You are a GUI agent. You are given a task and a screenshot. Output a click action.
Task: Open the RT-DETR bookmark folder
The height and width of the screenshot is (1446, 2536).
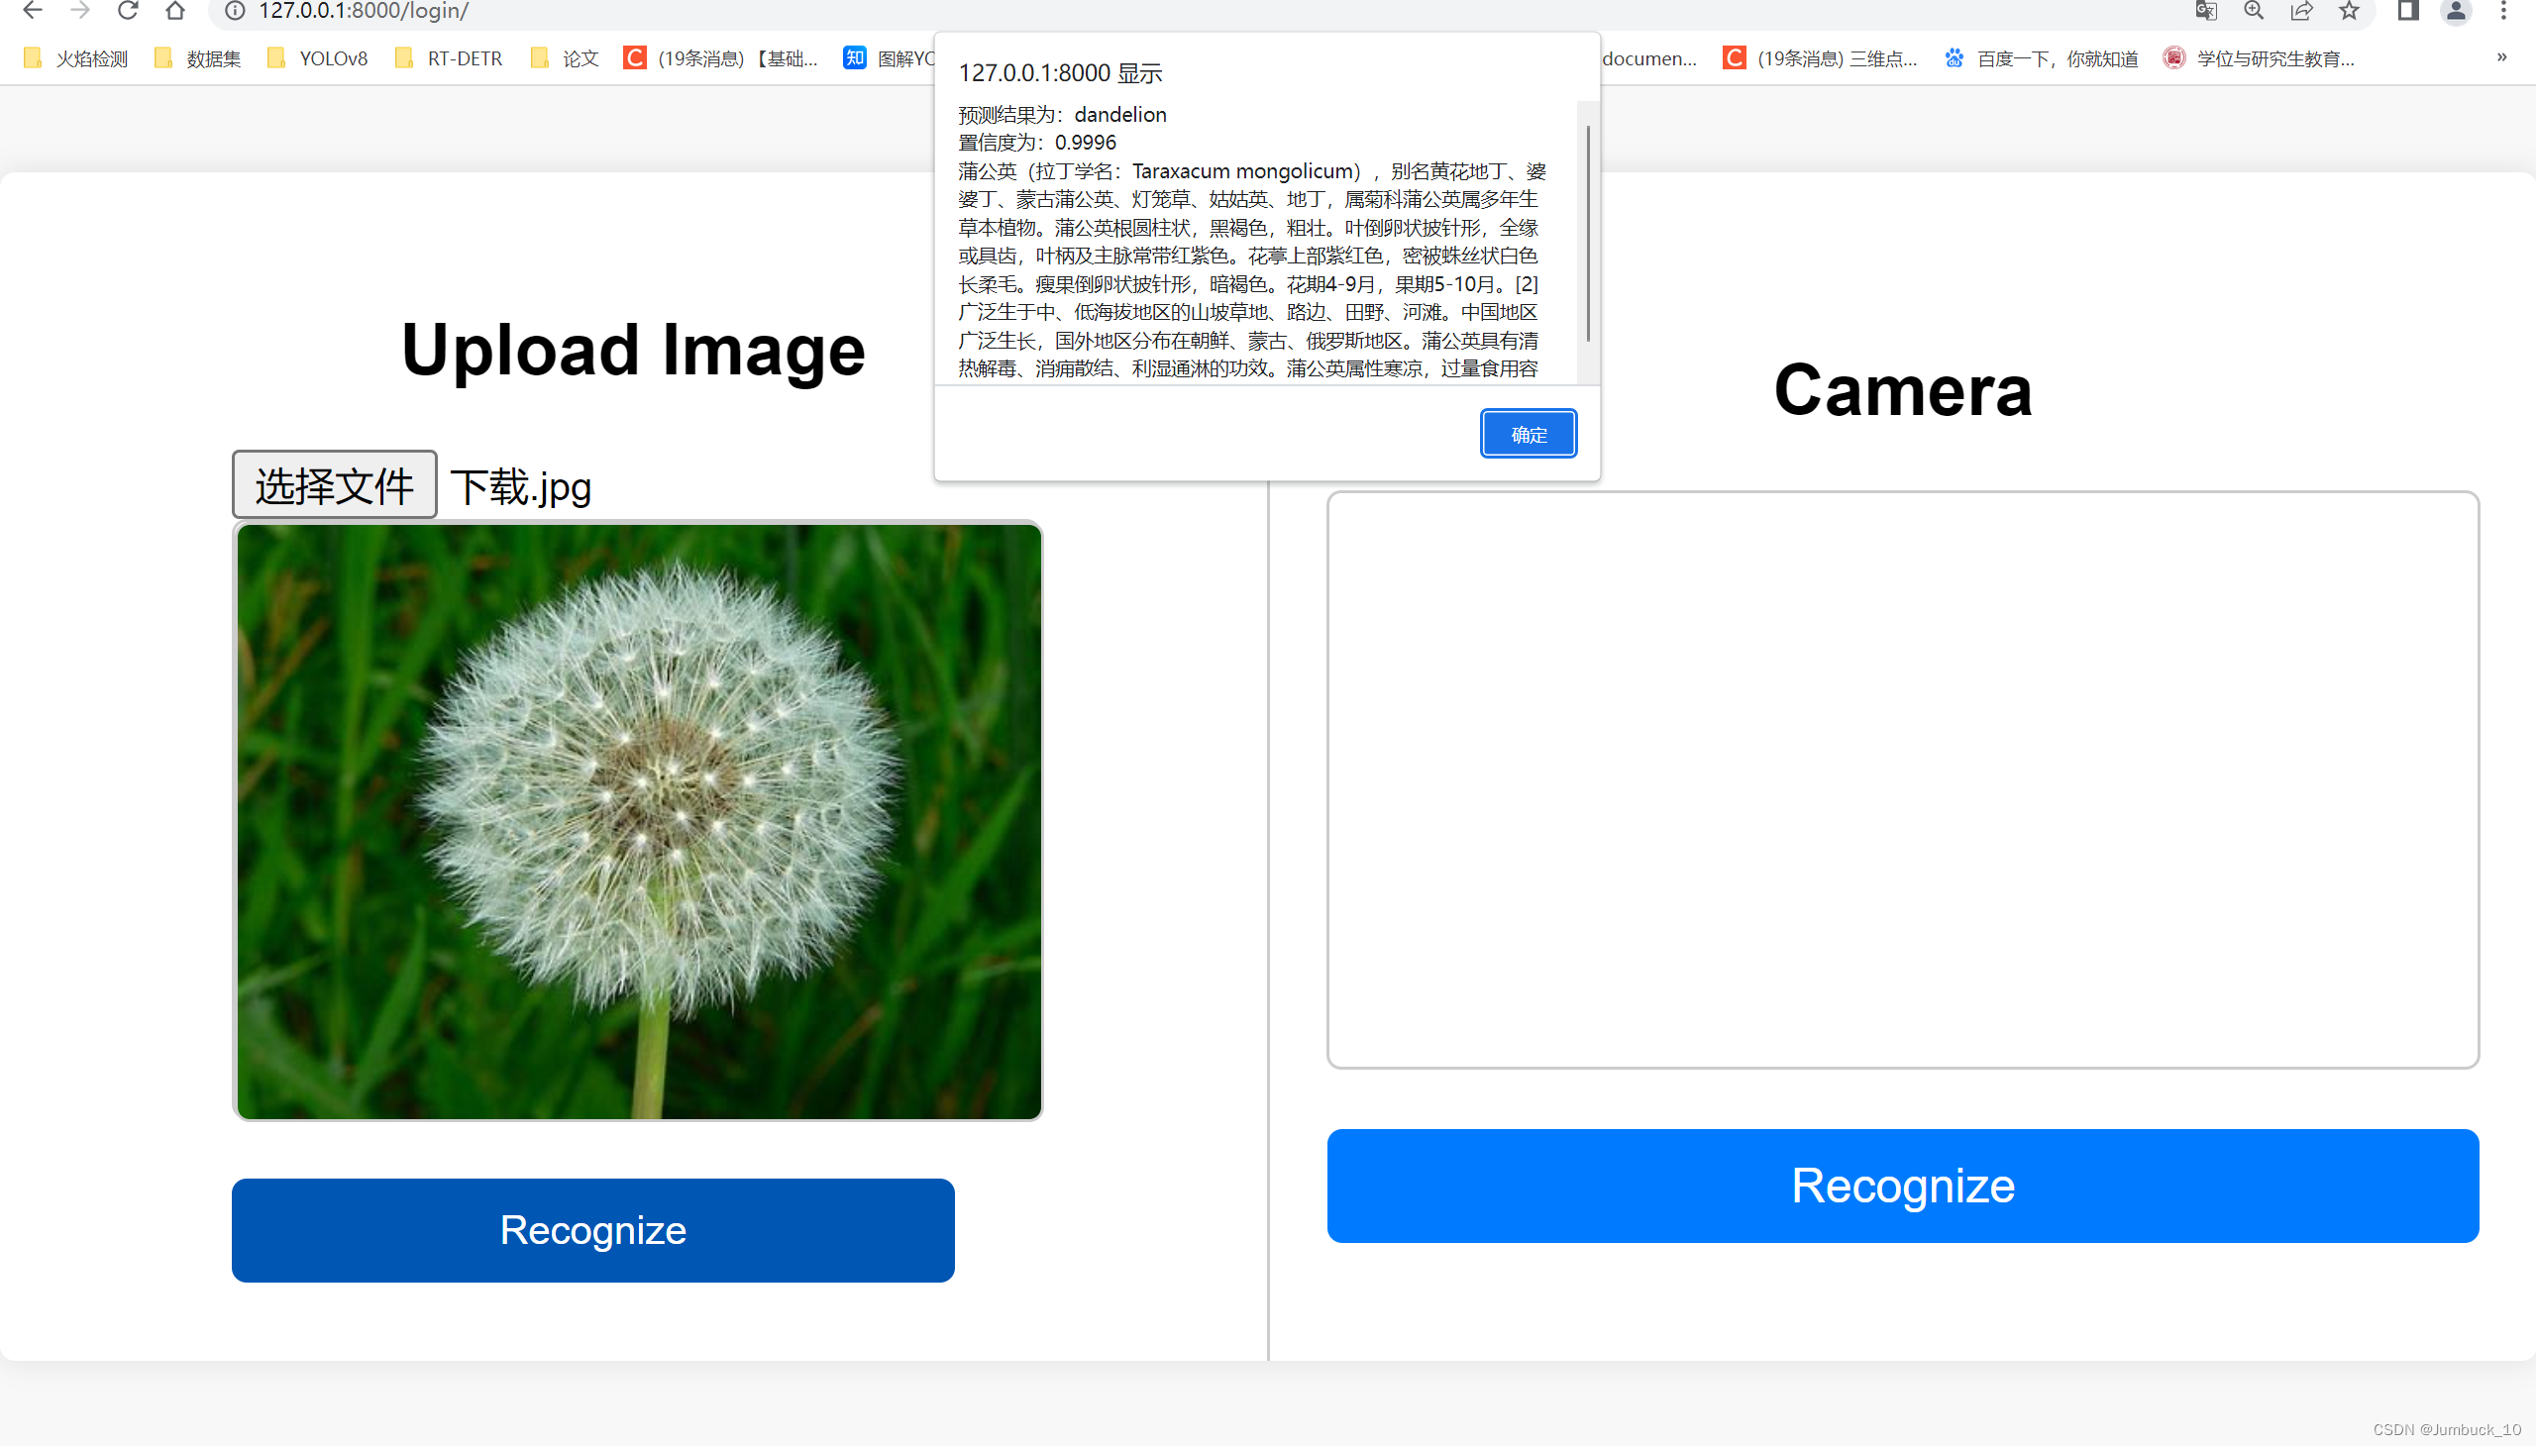coord(449,58)
